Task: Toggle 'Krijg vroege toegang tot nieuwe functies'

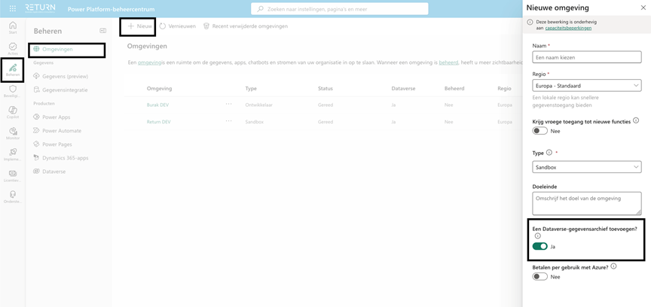Action: click(x=539, y=131)
